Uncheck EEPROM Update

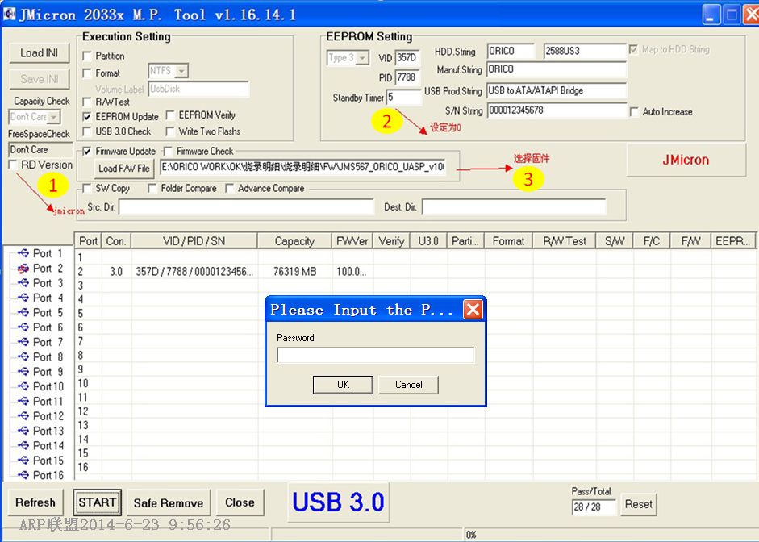coord(87,117)
